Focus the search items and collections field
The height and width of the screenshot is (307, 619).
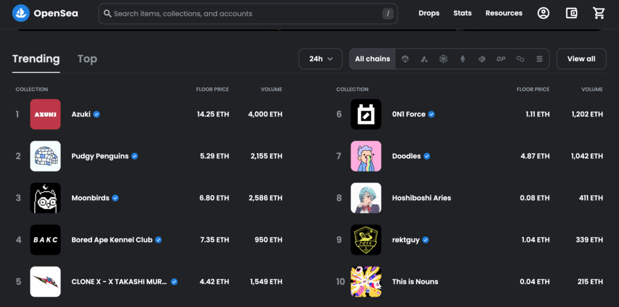pos(248,14)
